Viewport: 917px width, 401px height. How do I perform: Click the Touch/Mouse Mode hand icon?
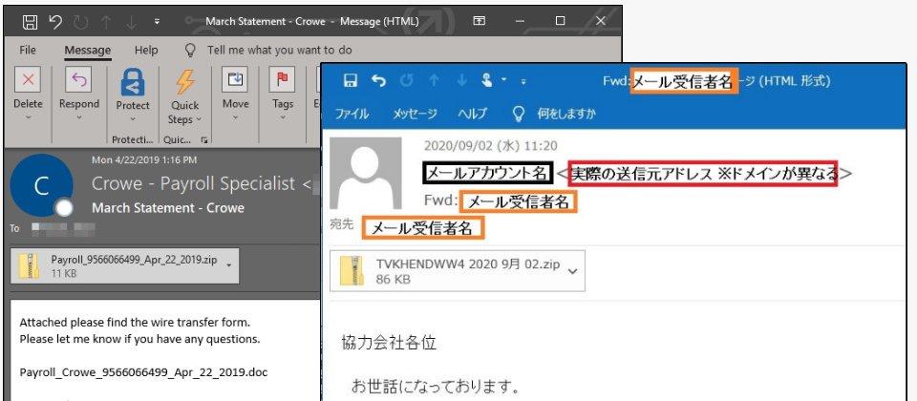coord(487,81)
